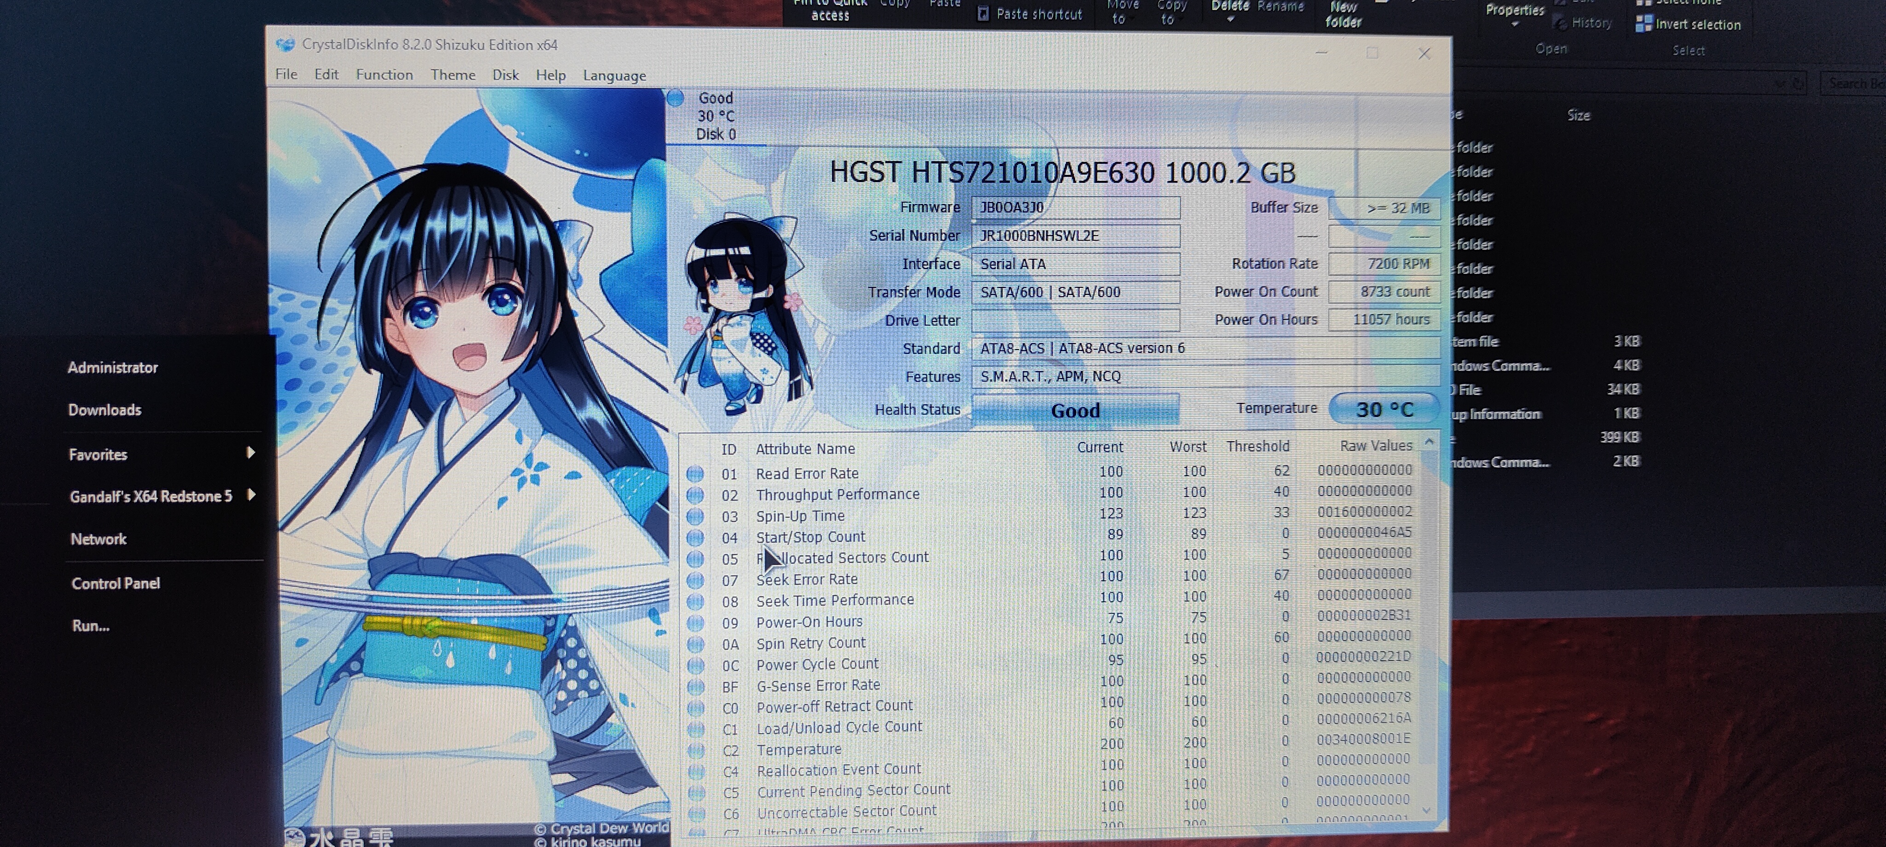Image resolution: width=1886 pixels, height=847 pixels.
Task: Click the Rotation Rate 7200 RPM field
Action: point(1384,264)
